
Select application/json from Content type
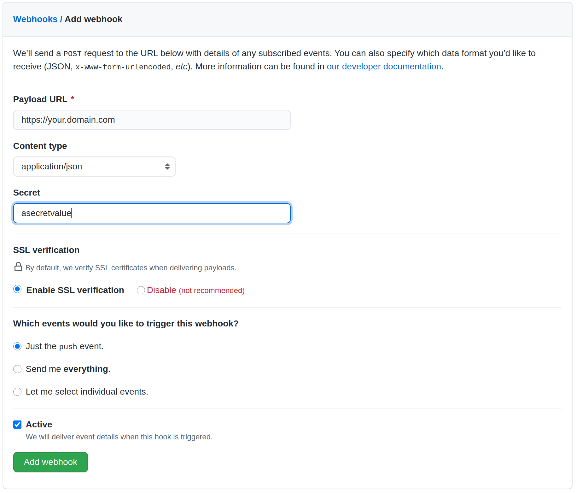[x=94, y=166]
